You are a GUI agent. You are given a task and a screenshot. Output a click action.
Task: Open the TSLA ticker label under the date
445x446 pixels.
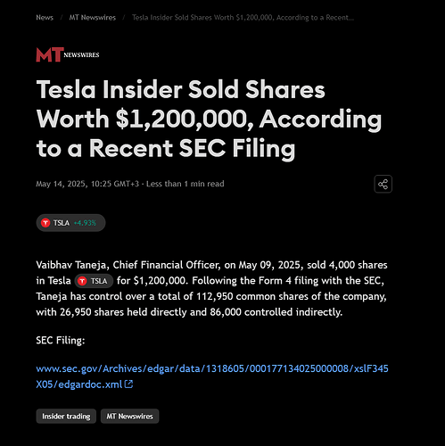[x=62, y=223]
